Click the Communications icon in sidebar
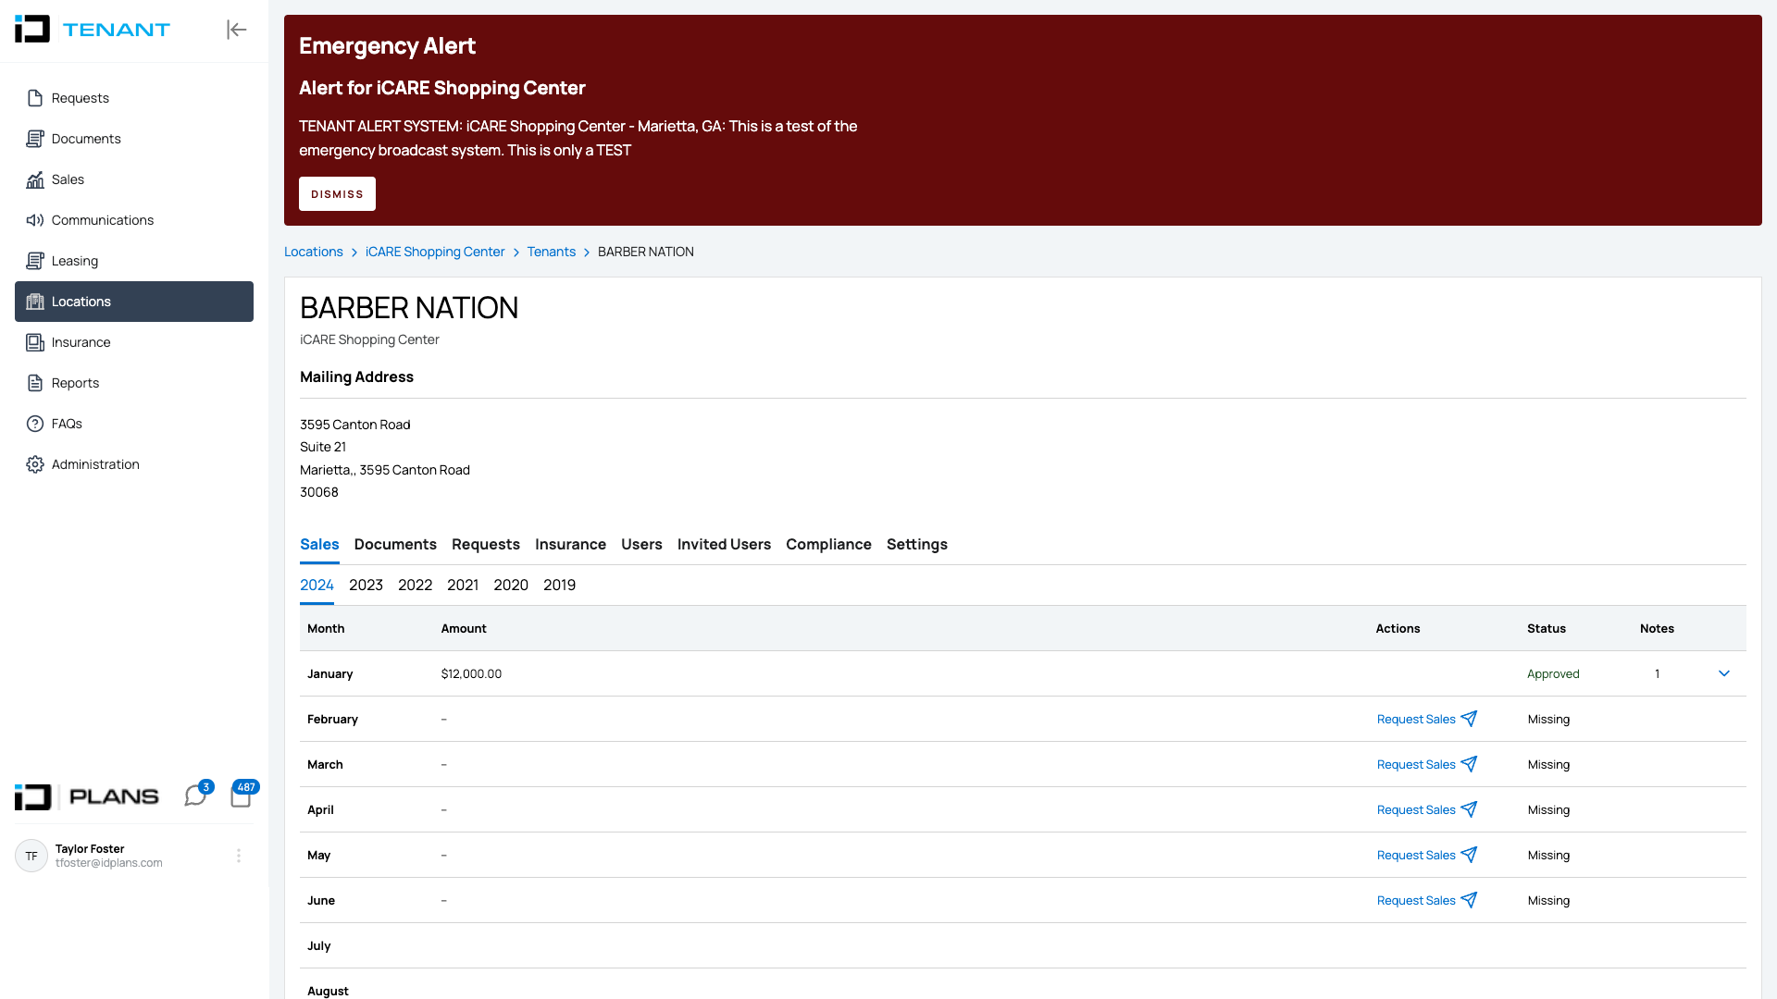The width and height of the screenshot is (1777, 999). (x=34, y=219)
